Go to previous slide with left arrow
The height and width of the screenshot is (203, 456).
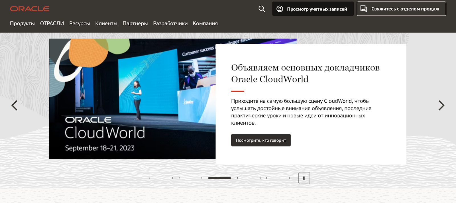point(15,105)
